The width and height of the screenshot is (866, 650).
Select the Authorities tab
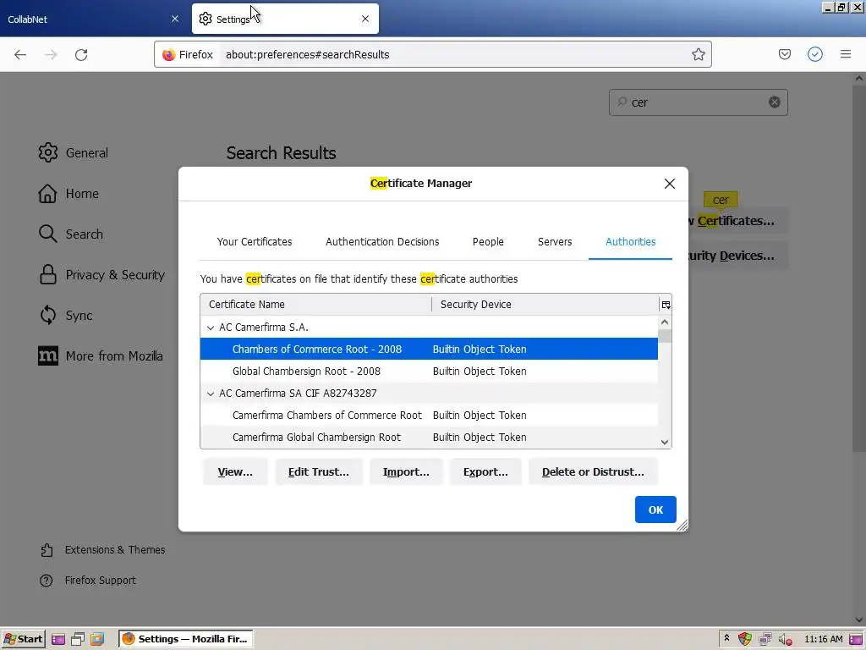(x=630, y=241)
